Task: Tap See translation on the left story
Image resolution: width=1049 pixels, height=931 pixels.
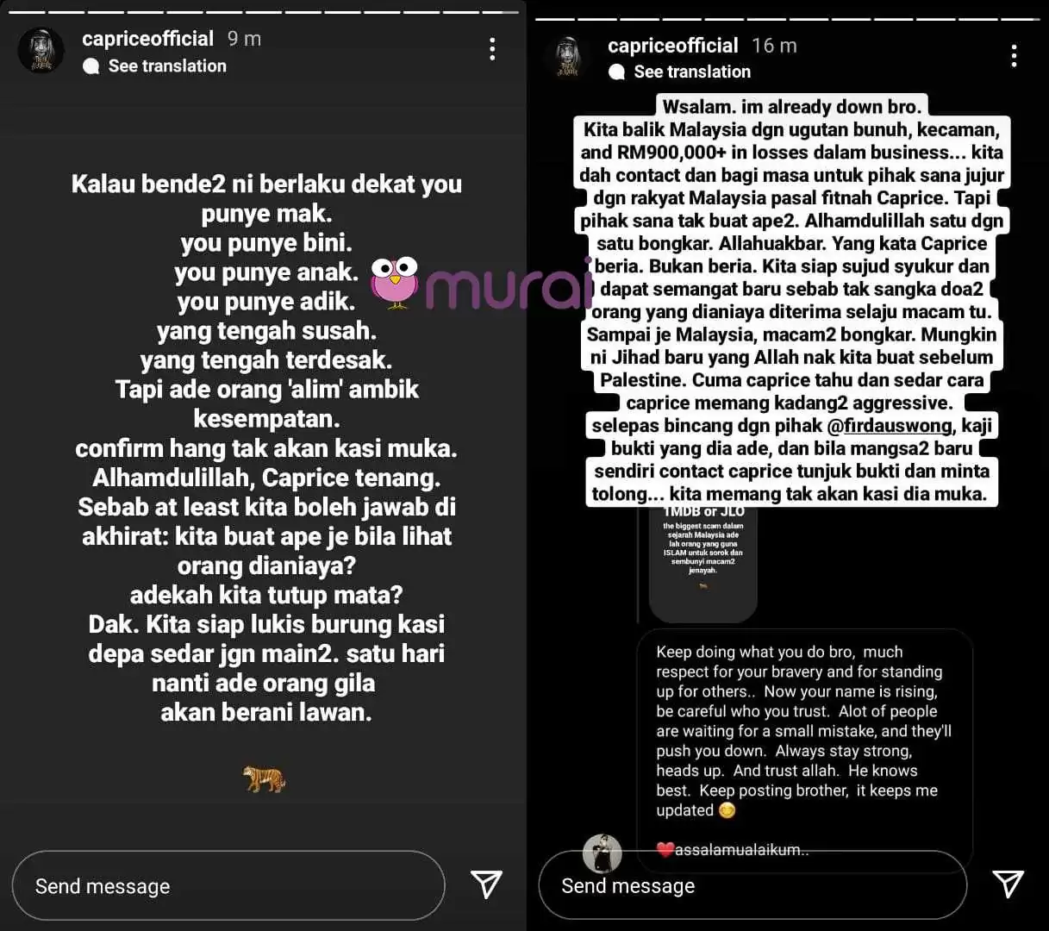Action: coord(167,66)
